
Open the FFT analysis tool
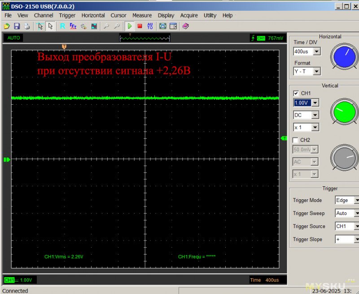tap(73, 26)
